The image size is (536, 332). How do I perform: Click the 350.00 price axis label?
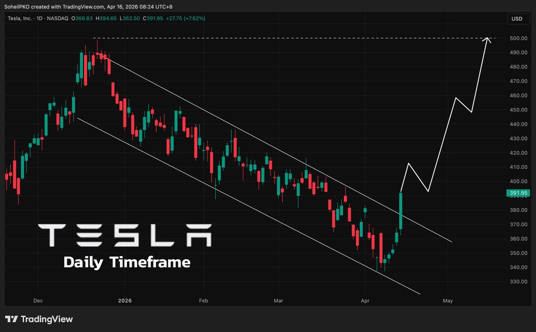(518, 253)
